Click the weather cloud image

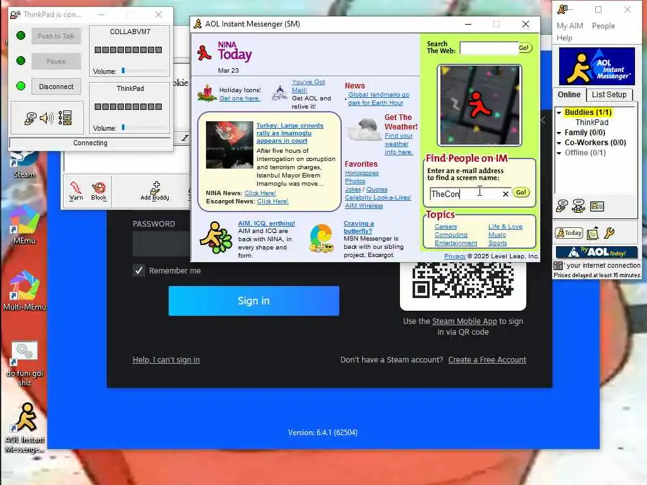[365, 130]
